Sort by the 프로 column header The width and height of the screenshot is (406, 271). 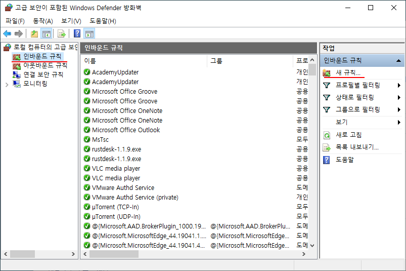(x=301, y=61)
